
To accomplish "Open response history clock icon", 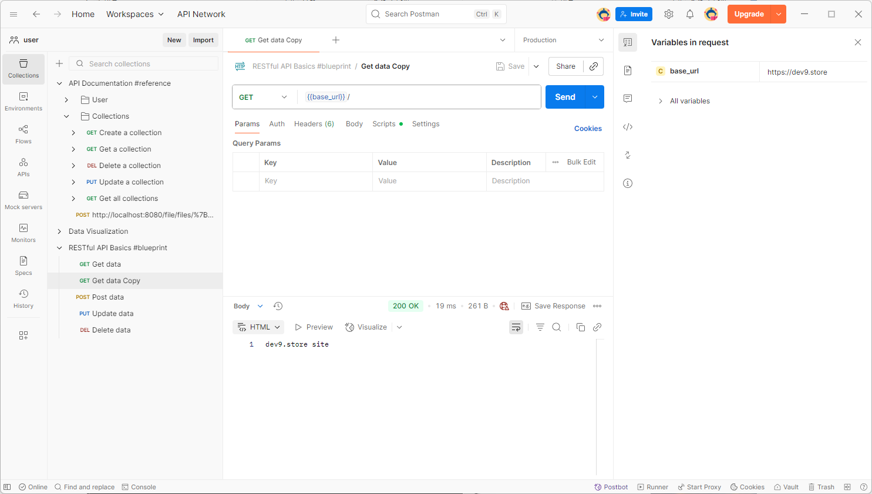I will 278,306.
